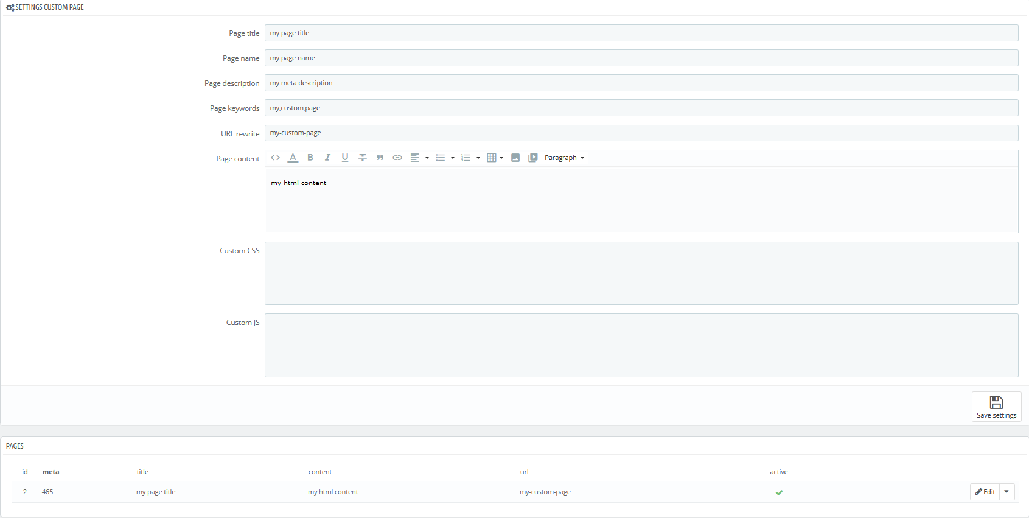1029x518 pixels.
Task: Click the Custom CSS textarea
Action: point(641,273)
